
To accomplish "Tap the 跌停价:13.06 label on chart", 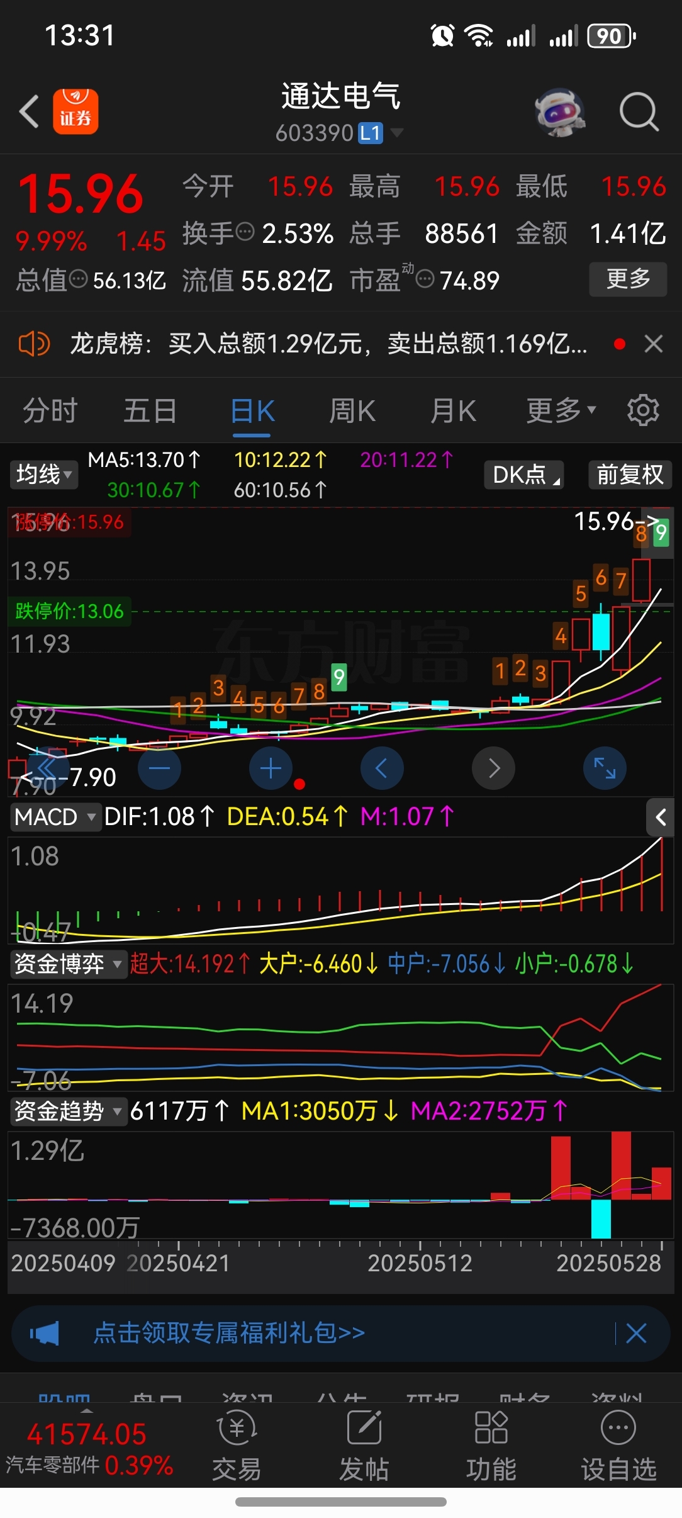I will [69, 611].
